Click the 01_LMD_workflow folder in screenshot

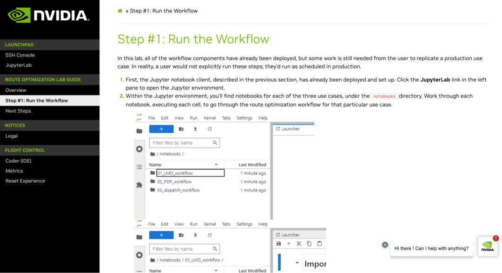click(x=175, y=173)
